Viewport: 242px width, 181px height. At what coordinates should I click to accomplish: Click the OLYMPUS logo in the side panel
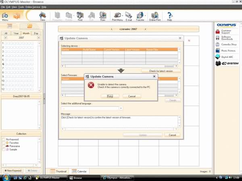pyautogui.click(x=226, y=25)
